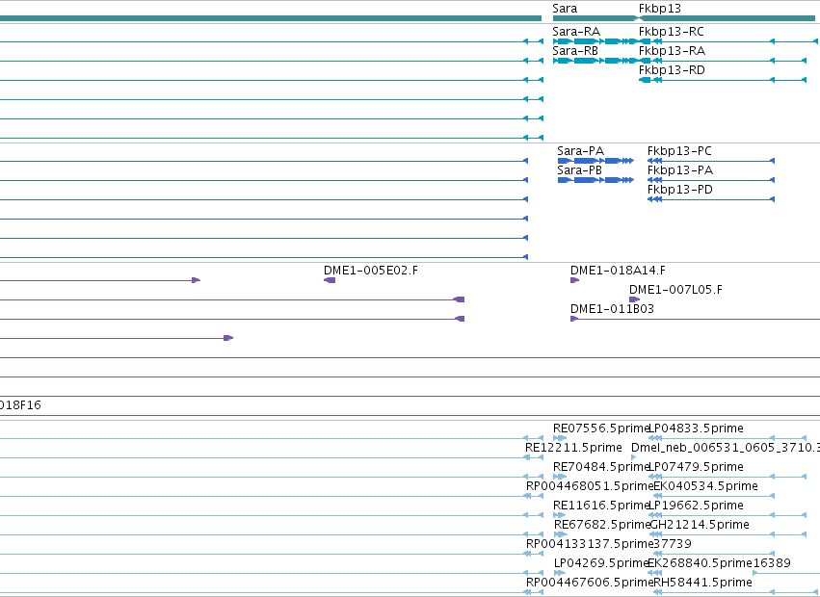Click the purple DME1-018A14.F feature arrow
Screen dimensions: 820x597
(x=574, y=280)
